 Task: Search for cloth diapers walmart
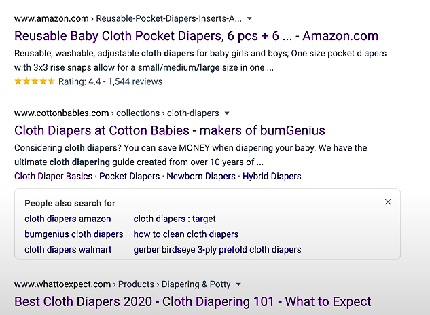point(68,250)
